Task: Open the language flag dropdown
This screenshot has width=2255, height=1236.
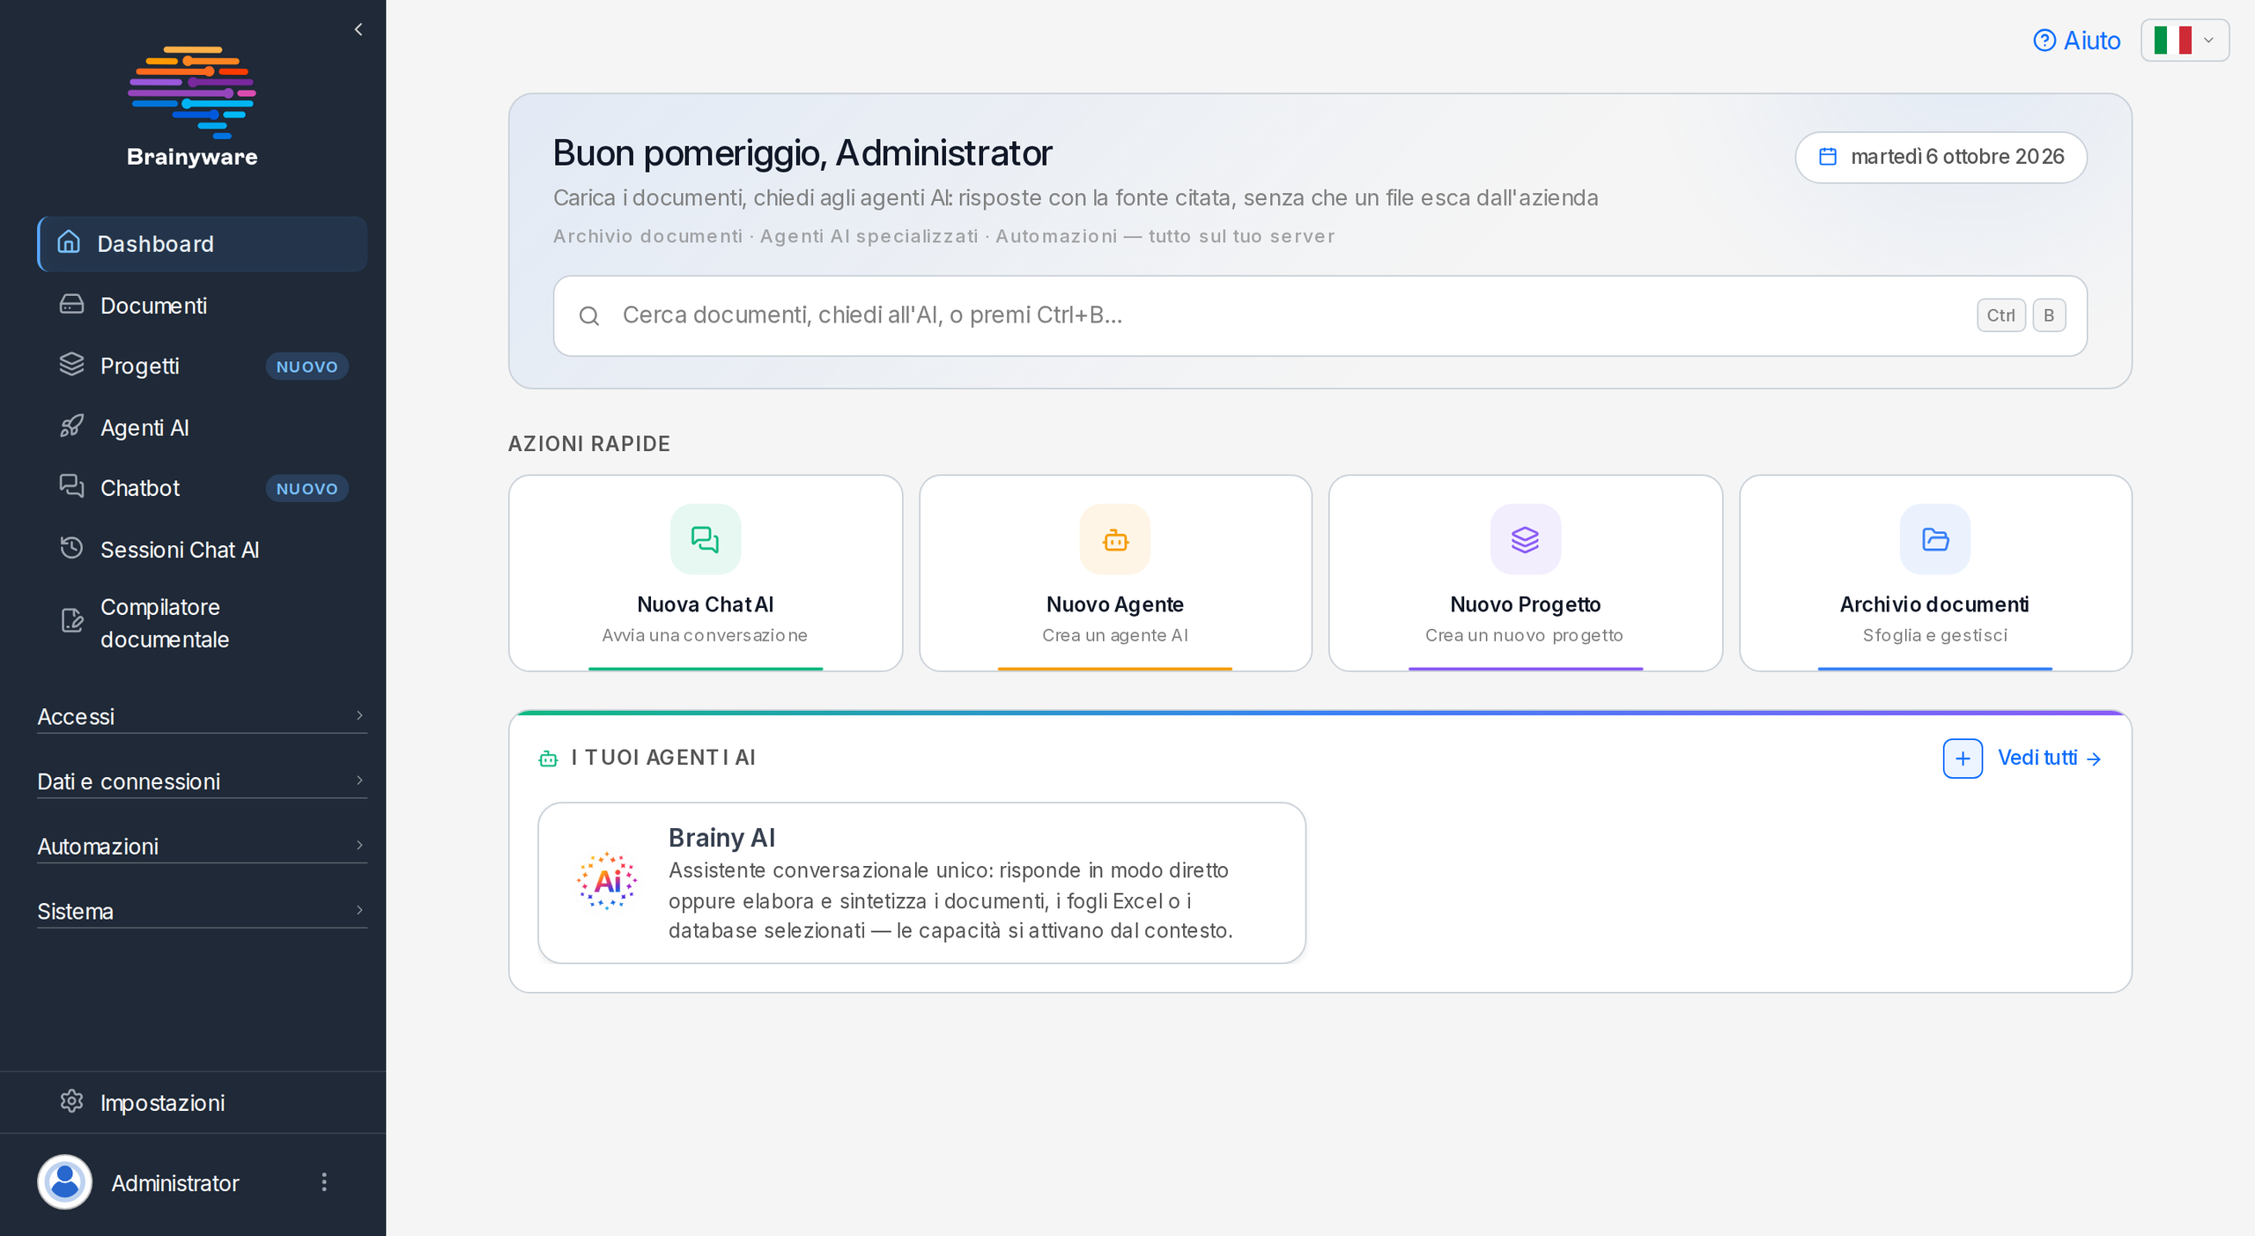Action: point(2185,41)
